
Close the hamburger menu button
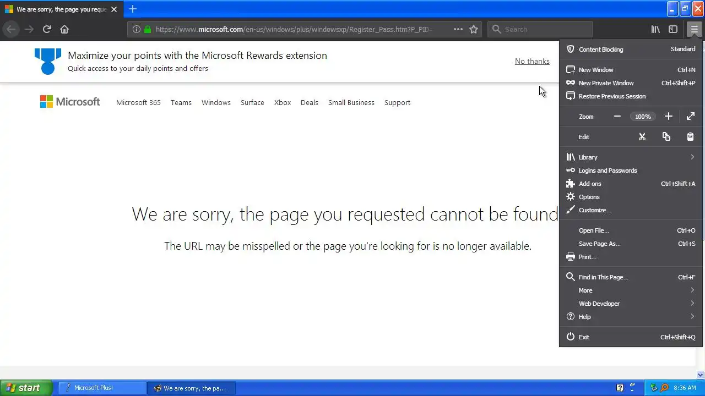(x=694, y=29)
